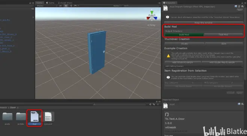This screenshot has height=136, width=247.
Task: Toggle scene audio in the Scene toolbar
Action: [71, 6]
